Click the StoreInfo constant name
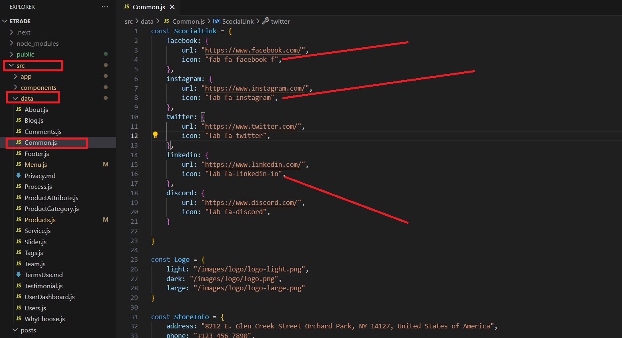The image size is (622, 338). click(x=191, y=317)
